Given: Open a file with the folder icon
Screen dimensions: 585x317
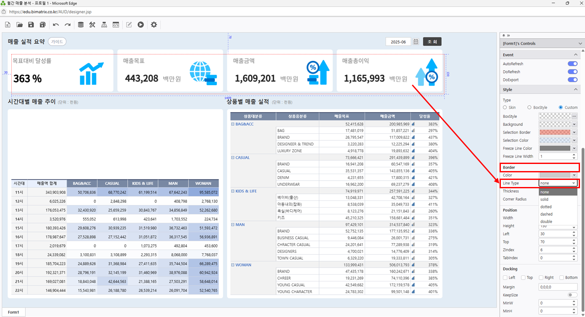Looking at the screenshot, I should (x=19, y=25).
